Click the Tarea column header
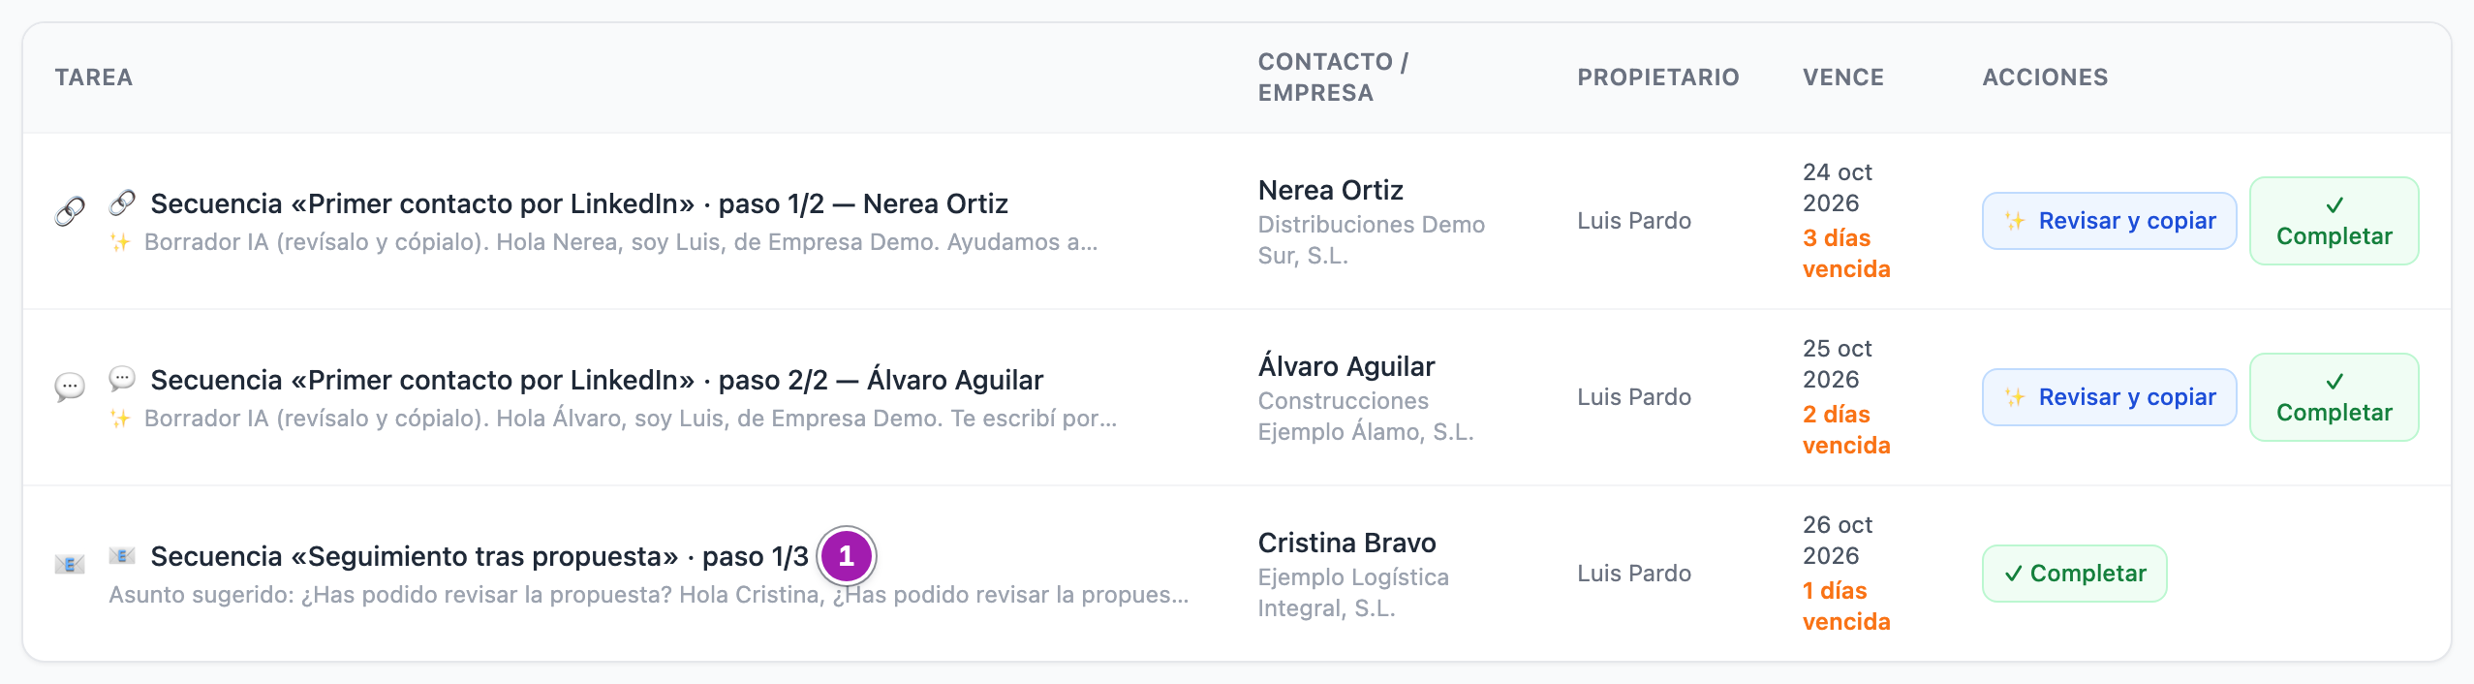The height and width of the screenshot is (684, 2474). tap(94, 78)
